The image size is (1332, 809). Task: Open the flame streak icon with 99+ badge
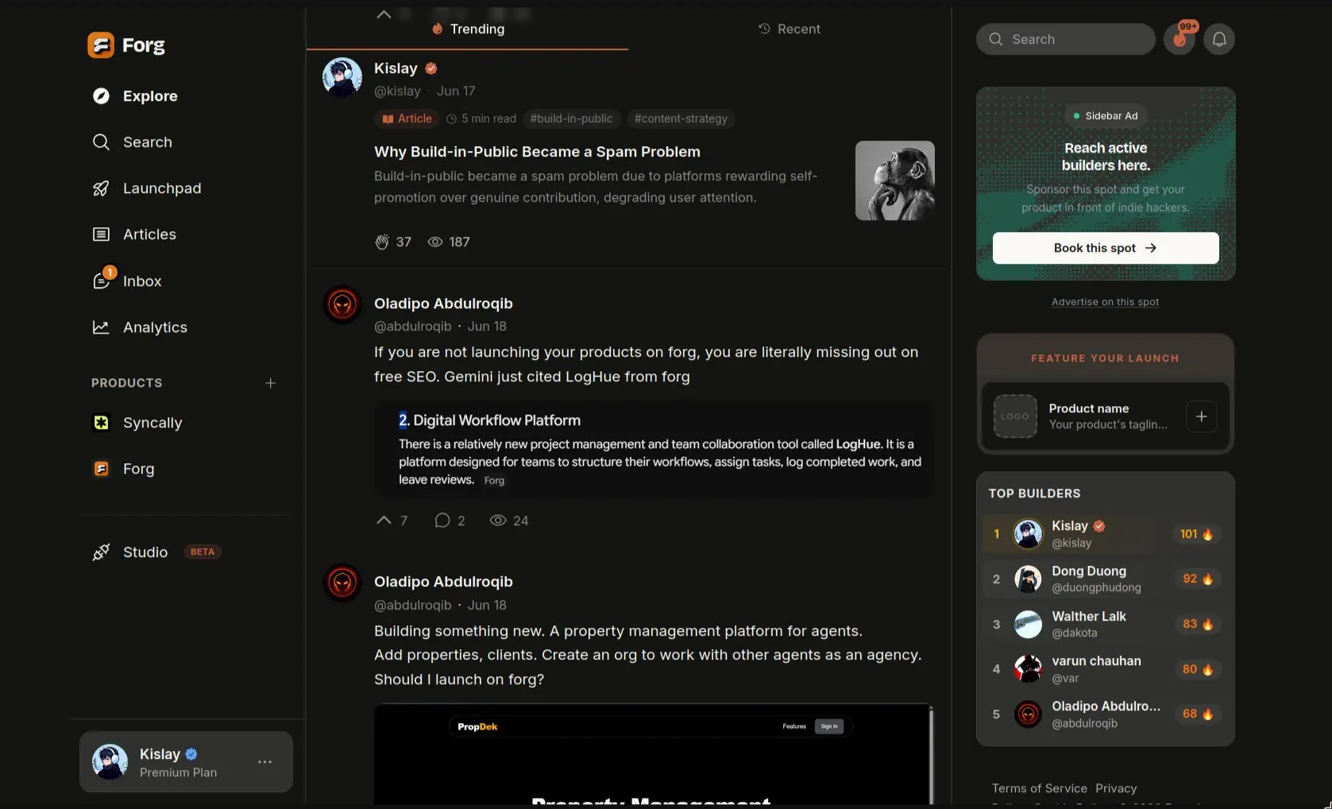1179,39
